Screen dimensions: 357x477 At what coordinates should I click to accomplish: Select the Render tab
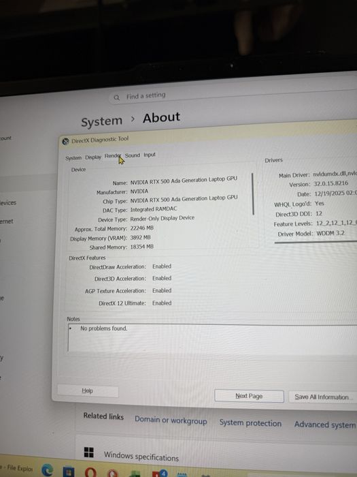click(x=113, y=156)
